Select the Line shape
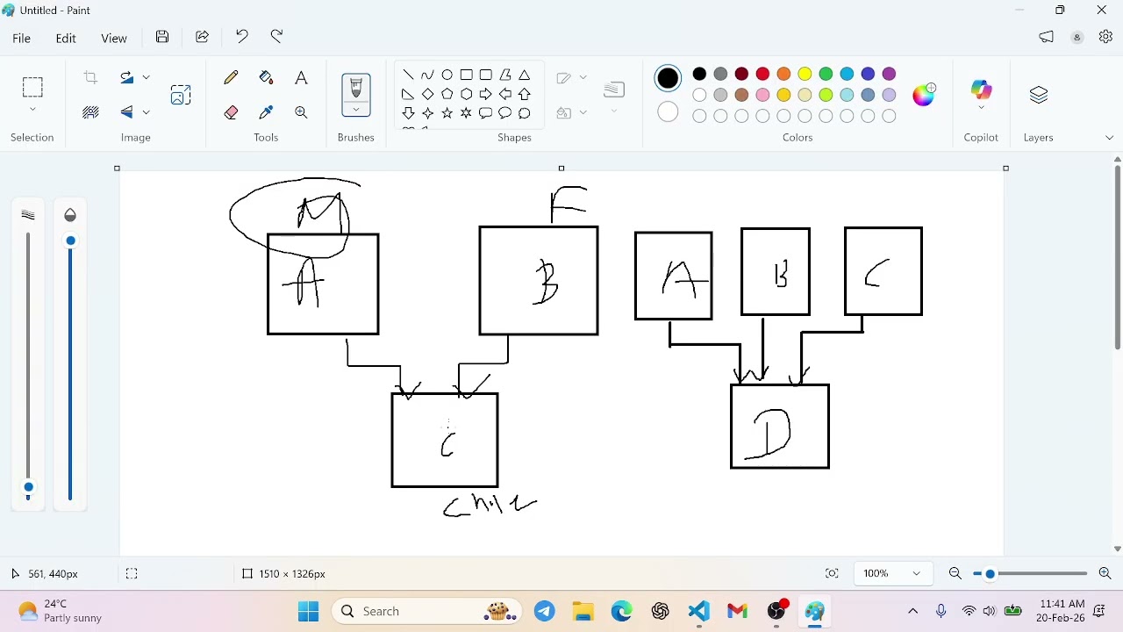 409,75
